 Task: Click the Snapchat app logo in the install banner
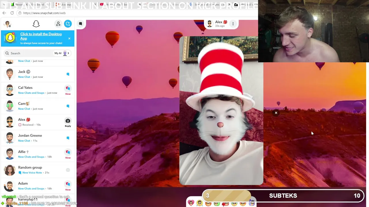pyautogui.click(x=10, y=38)
